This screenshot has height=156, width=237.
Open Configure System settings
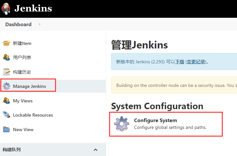(x=155, y=120)
